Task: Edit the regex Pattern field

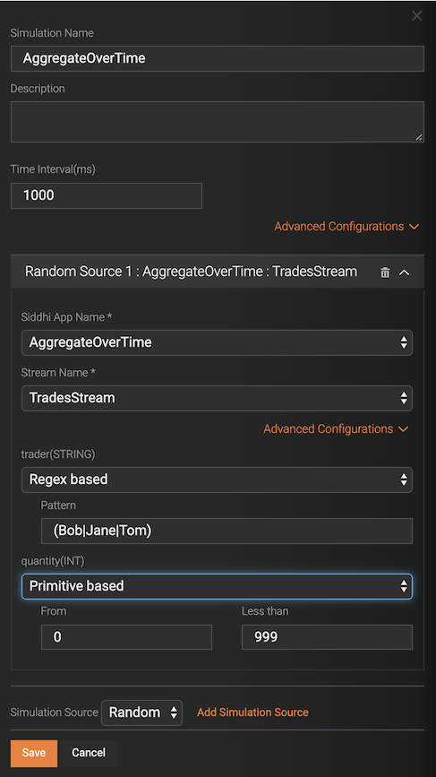Action: [227, 531]
